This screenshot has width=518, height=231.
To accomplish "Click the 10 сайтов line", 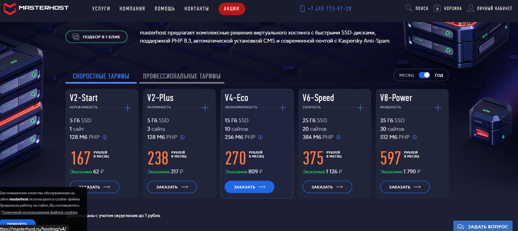I will click(236, 129).
